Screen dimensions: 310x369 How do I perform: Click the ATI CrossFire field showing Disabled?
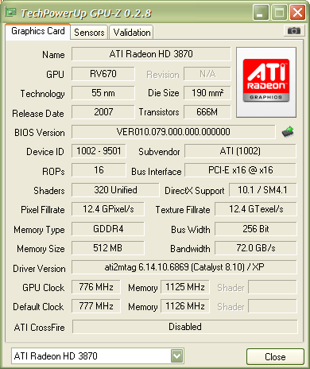[x=185, y=327]
